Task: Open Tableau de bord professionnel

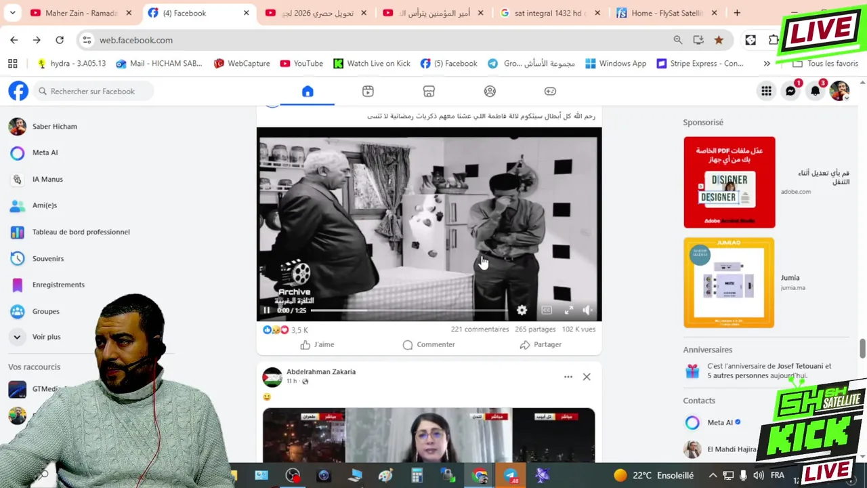Action: coord(81,232)
